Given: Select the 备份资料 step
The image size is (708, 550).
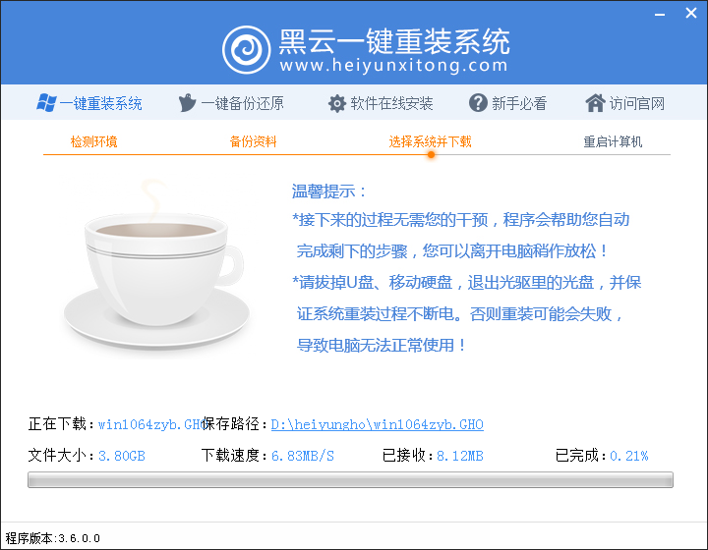Looking at the screenshot, I should (253, 141).
